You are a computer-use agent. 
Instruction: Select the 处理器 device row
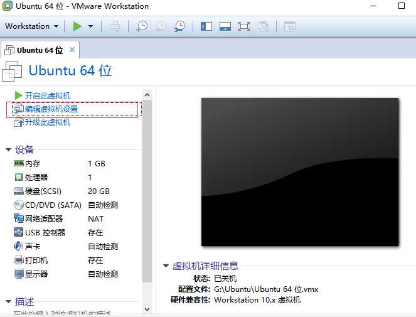pos(67,177)
